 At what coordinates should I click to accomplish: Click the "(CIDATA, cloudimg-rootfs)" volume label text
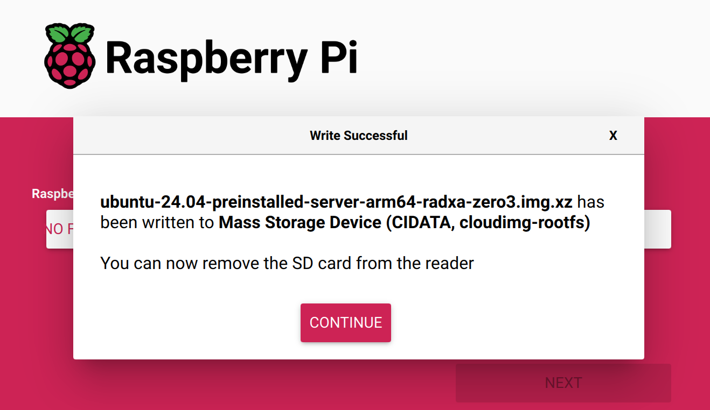[x=488, y=223]
